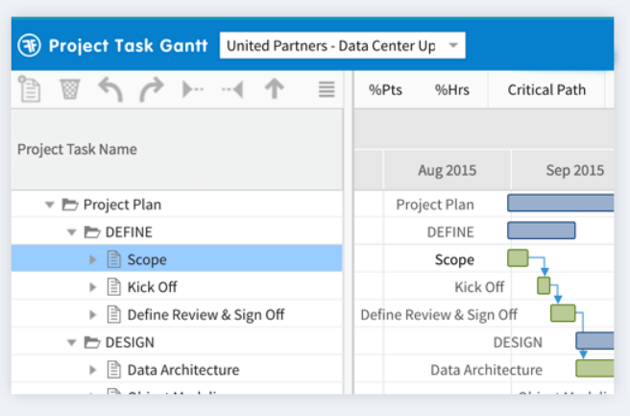Click the undo arrow icon
This screenshot has width=630, height=416.
pyautogui.click(x=110, y=90)
